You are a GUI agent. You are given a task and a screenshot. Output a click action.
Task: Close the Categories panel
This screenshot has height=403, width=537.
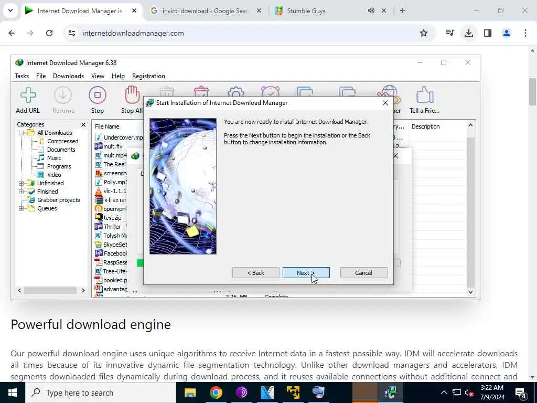(x=83, y=124)
